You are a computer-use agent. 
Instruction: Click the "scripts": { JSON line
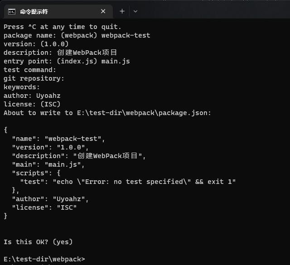tap(36, 173)
